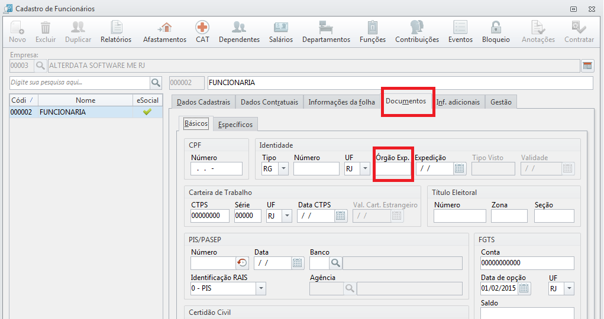
Task: Open the Data CTPS calendar picker
Action: (x=340, y=216)
